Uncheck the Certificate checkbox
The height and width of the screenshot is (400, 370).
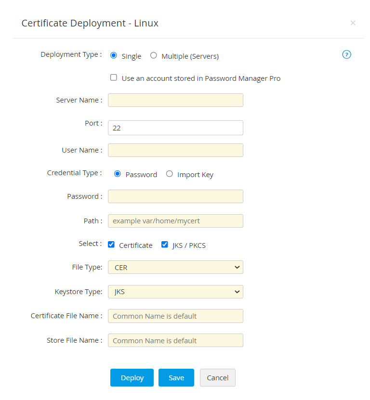[x=111, y=245]
